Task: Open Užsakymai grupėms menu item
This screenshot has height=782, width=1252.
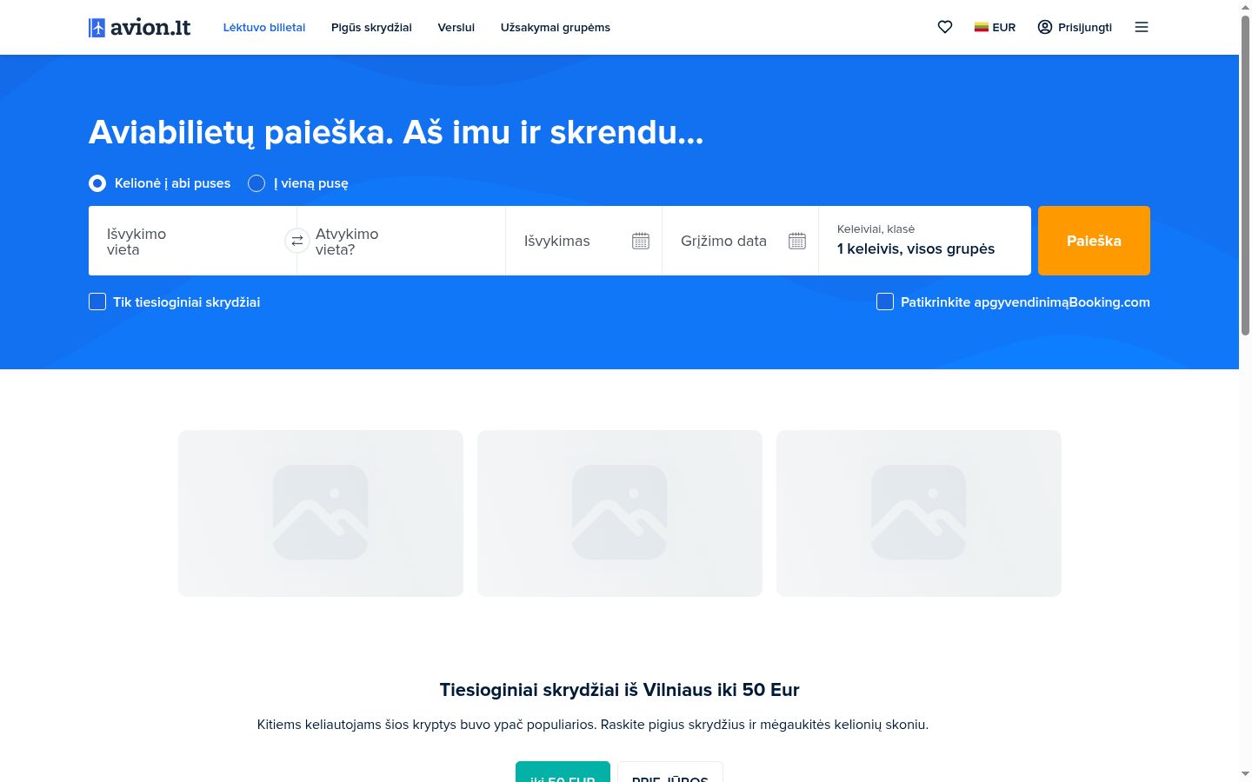Action: click(556, 27)
